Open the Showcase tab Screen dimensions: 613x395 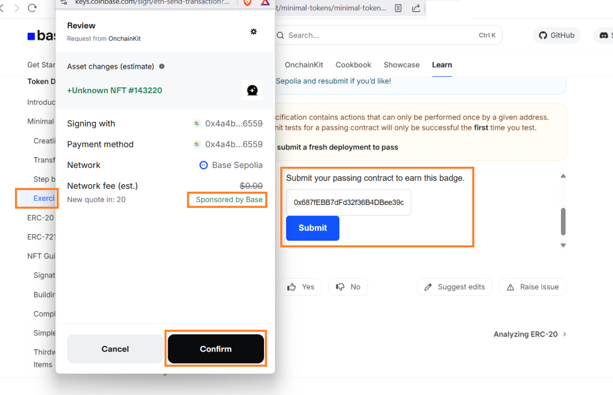pos(401,65)
